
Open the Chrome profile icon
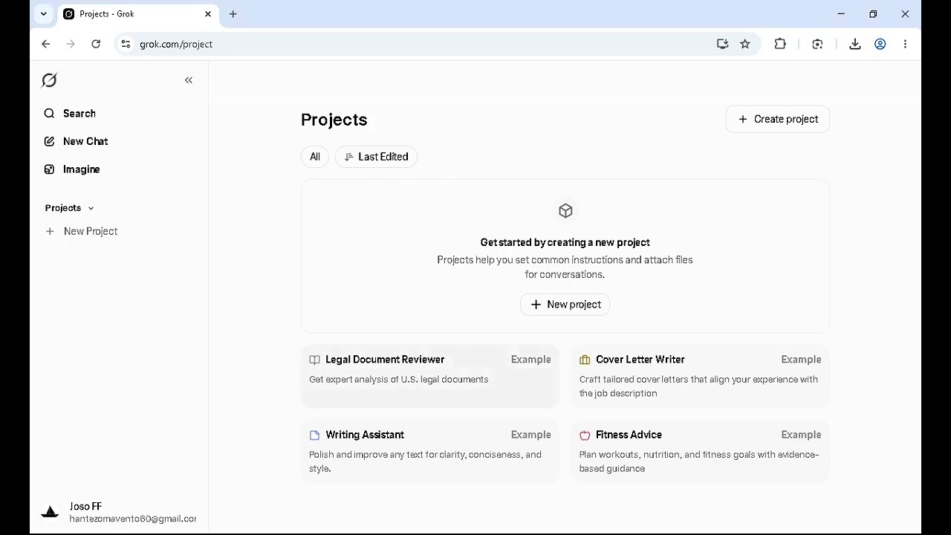(x=880, y=44)
